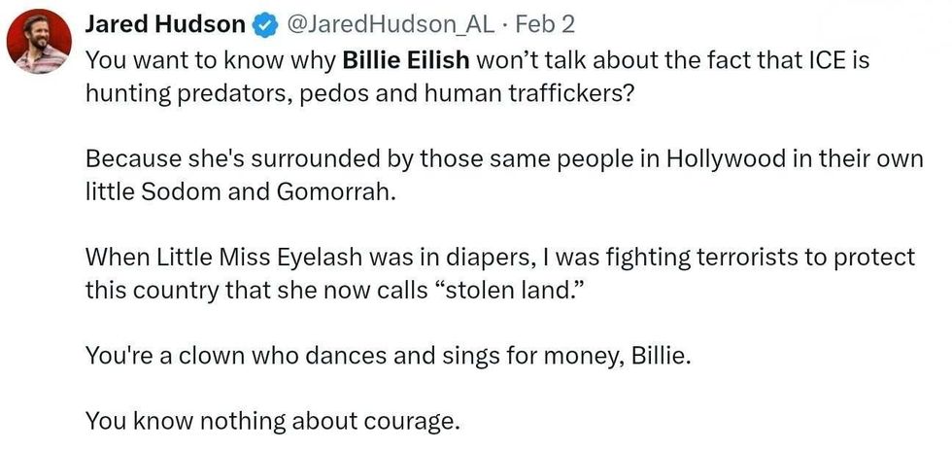
Task: Open the Jared Hudson display name link
Action: 165,24
